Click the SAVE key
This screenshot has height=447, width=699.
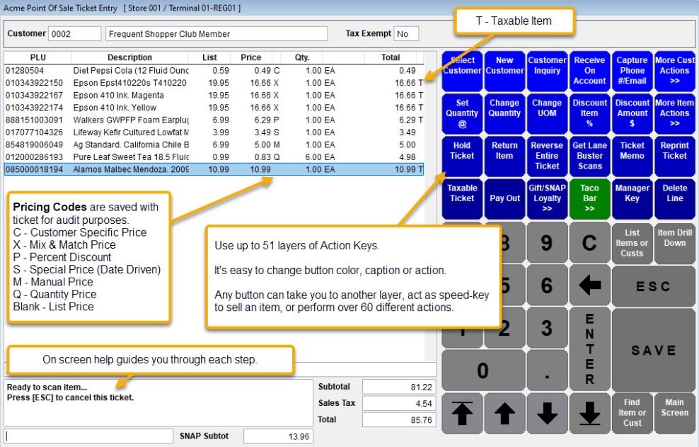[653, 350]
